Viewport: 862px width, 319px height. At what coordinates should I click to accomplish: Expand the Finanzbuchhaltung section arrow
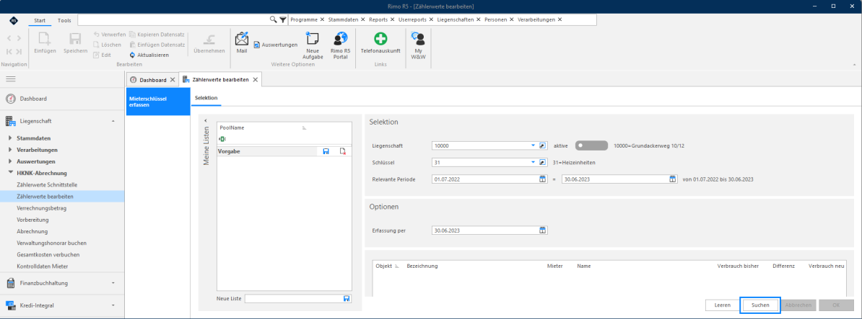pyautogui.click(x=113, y=284)
